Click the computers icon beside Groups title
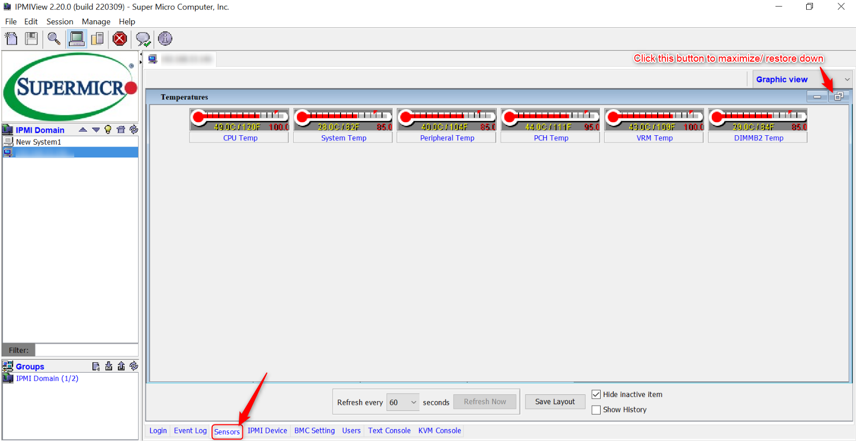Image resolution: width=856 pixels, height=441 pixels. pos(7,366)
